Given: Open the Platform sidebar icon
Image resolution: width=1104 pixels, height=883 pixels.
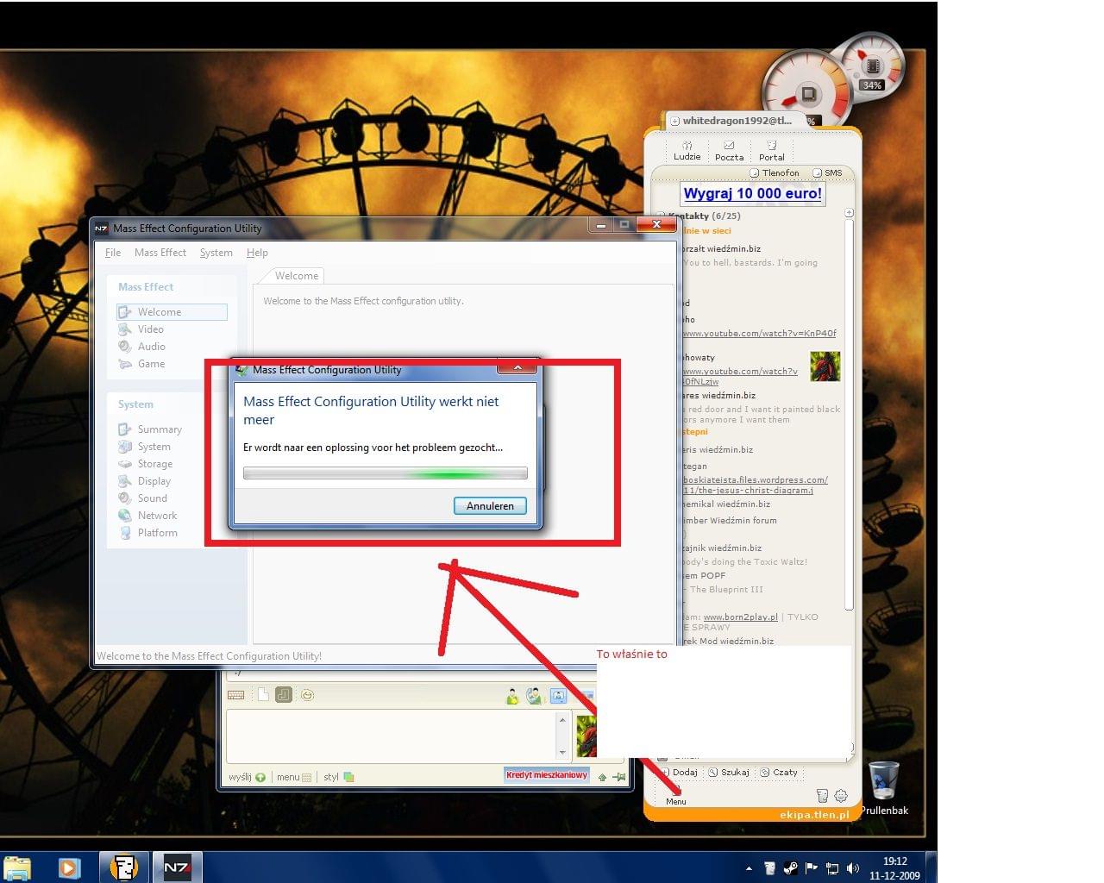Looking at the screenshot, I should coord(125,533).
